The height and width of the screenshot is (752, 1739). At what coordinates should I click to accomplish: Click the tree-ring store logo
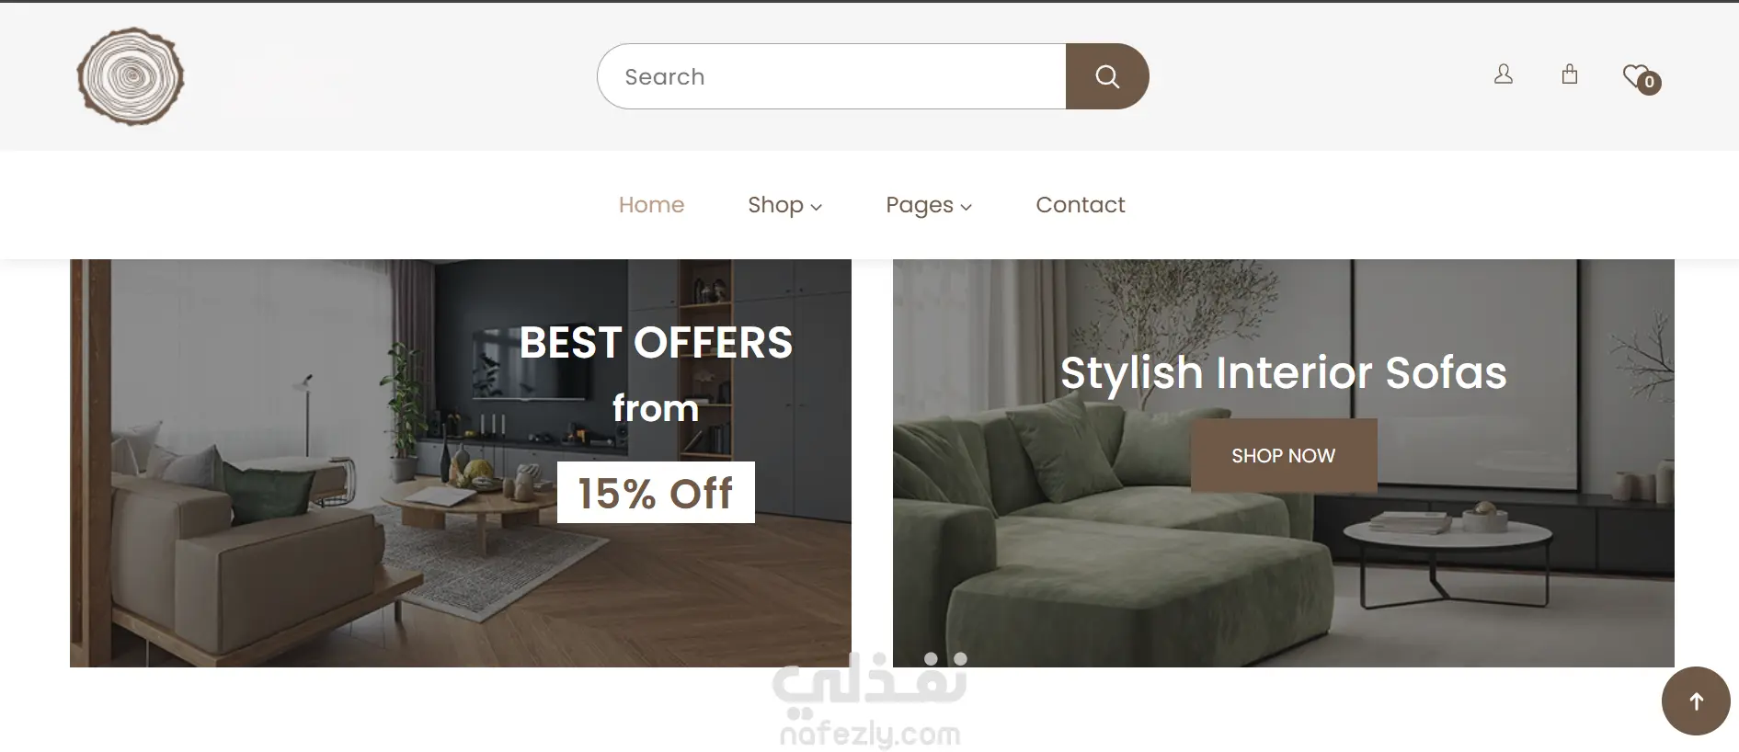coord(131,76)
